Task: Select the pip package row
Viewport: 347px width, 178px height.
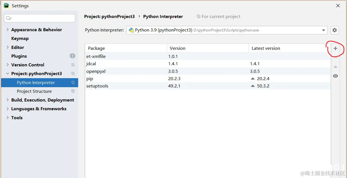Action: point(208,78)
